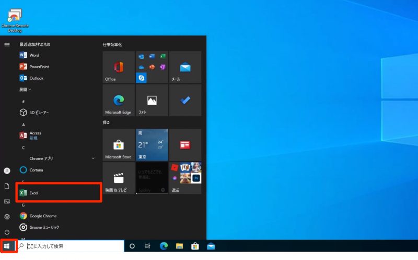
Task: Open the Microsoft Edge tile
Action: click(119, 100)
